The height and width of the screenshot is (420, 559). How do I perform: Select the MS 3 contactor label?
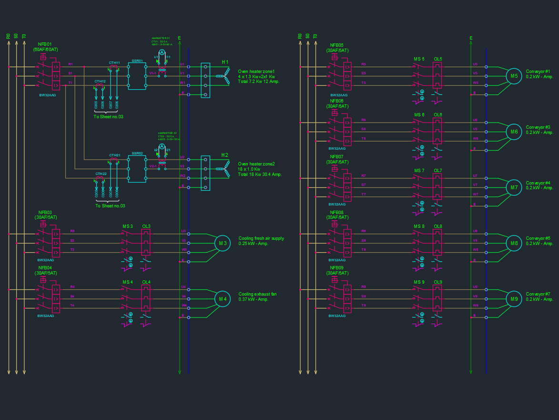coord(128,226)
